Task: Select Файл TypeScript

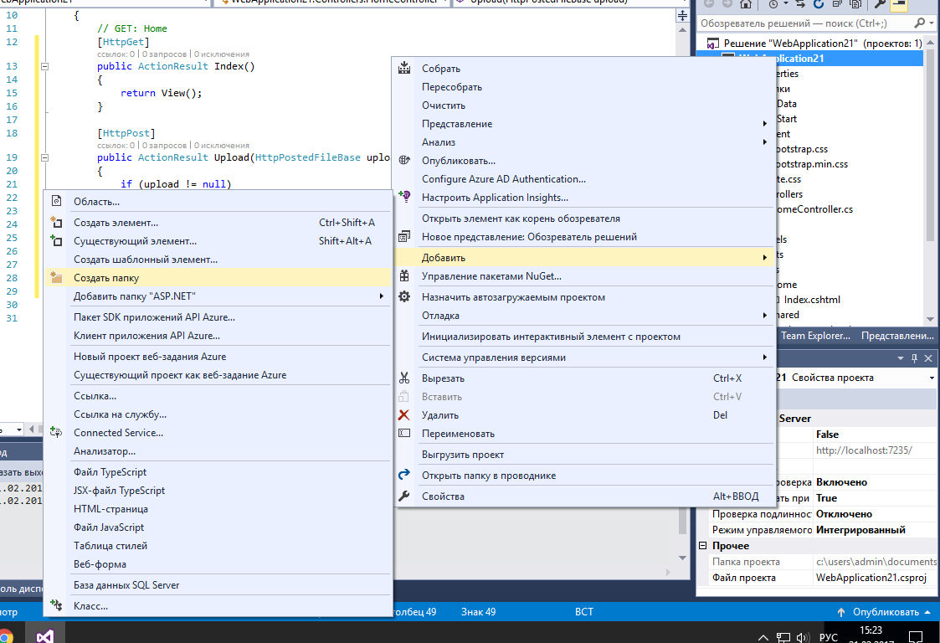Action: pyautogui.click(x=110, y=472)
